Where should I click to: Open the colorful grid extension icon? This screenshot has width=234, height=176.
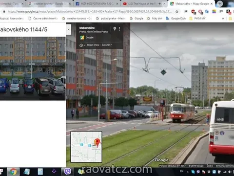(x=214, y=11)
